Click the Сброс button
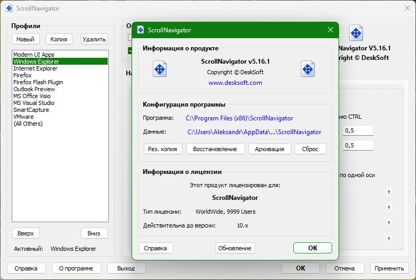Image resolution: width=416 pixels, height=280 pixels. (x=310, y=149)
